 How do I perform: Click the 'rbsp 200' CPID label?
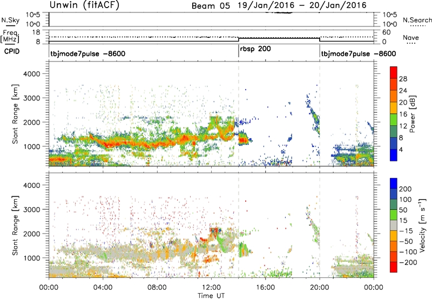click(255, 49)
